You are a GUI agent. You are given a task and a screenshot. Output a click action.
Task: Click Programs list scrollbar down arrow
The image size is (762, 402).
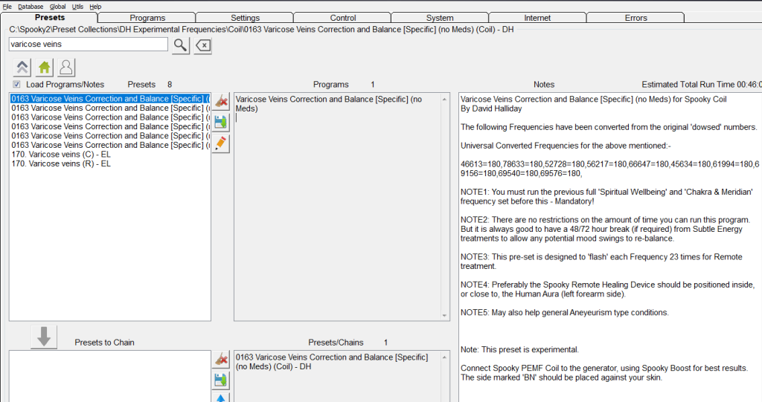coord(446,315)
